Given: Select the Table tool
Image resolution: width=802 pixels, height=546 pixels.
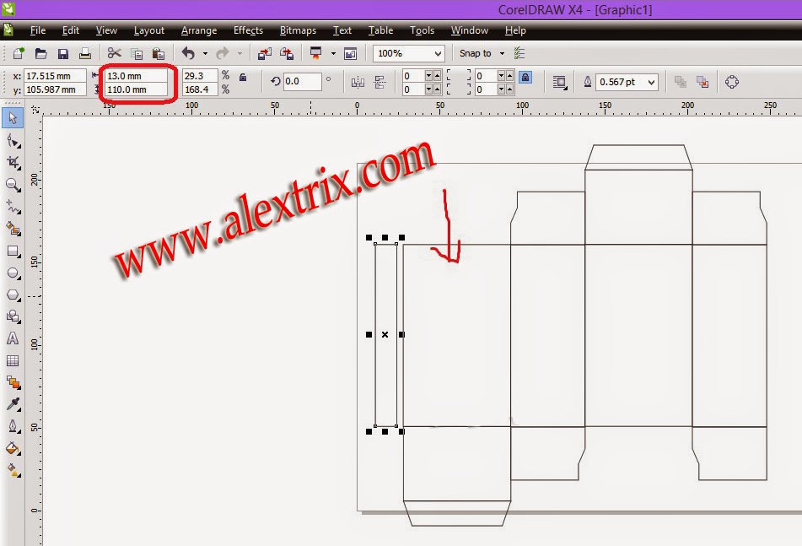Looking at the screenshot, I should [x=13, y=360].
